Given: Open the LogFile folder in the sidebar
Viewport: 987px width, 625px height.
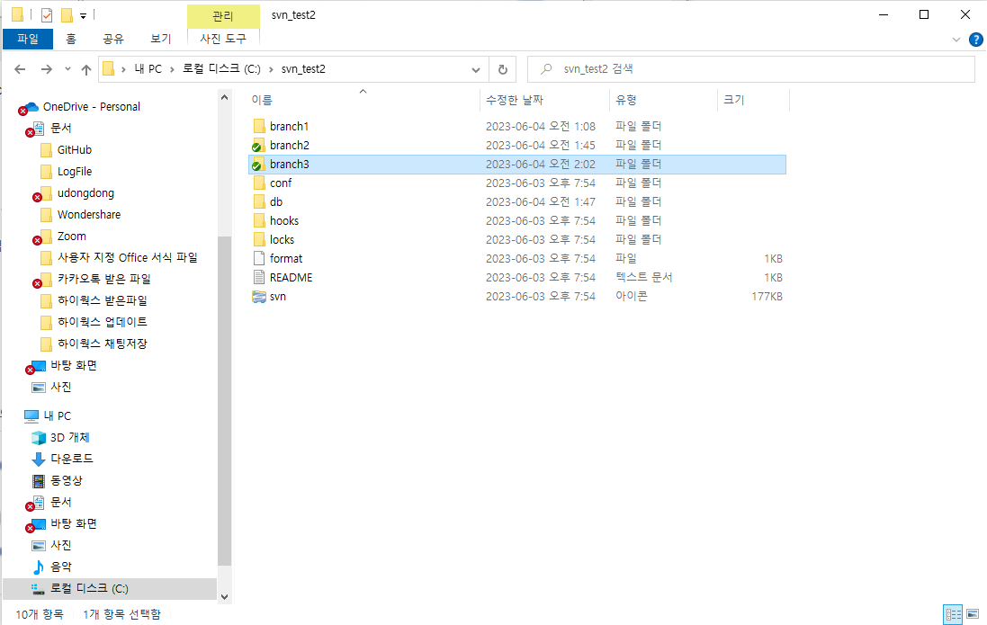Looking at the screenshot, I should pyautogui.click(x=75, y=171).
